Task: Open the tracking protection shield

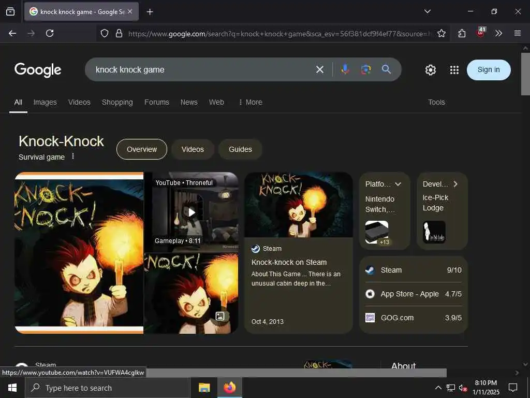Action: click(105, 33)
